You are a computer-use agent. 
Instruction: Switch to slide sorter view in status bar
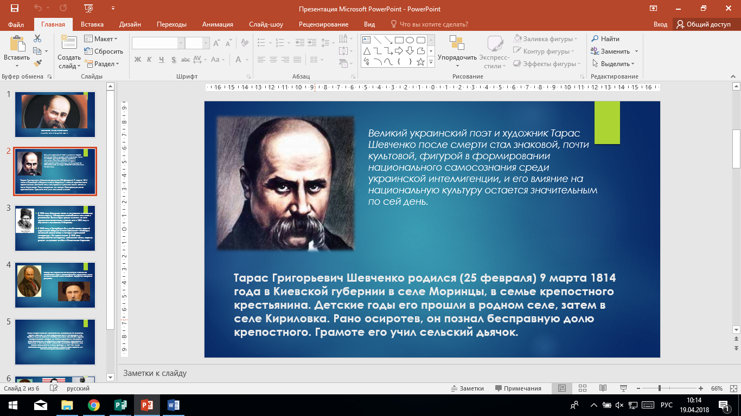tap(582, 388)
